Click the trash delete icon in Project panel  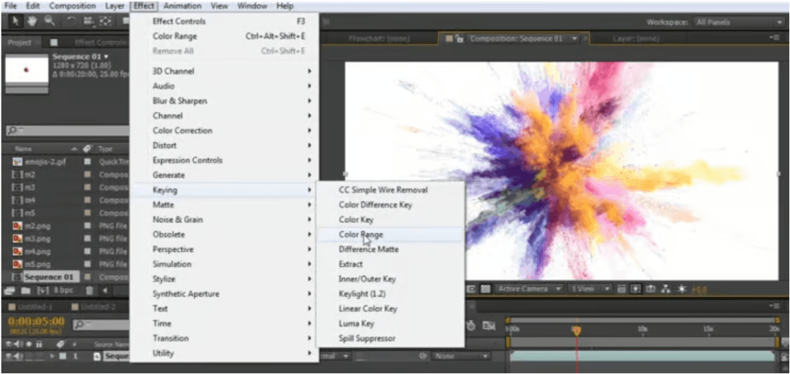pyautogui.click(x=90, y=290)
